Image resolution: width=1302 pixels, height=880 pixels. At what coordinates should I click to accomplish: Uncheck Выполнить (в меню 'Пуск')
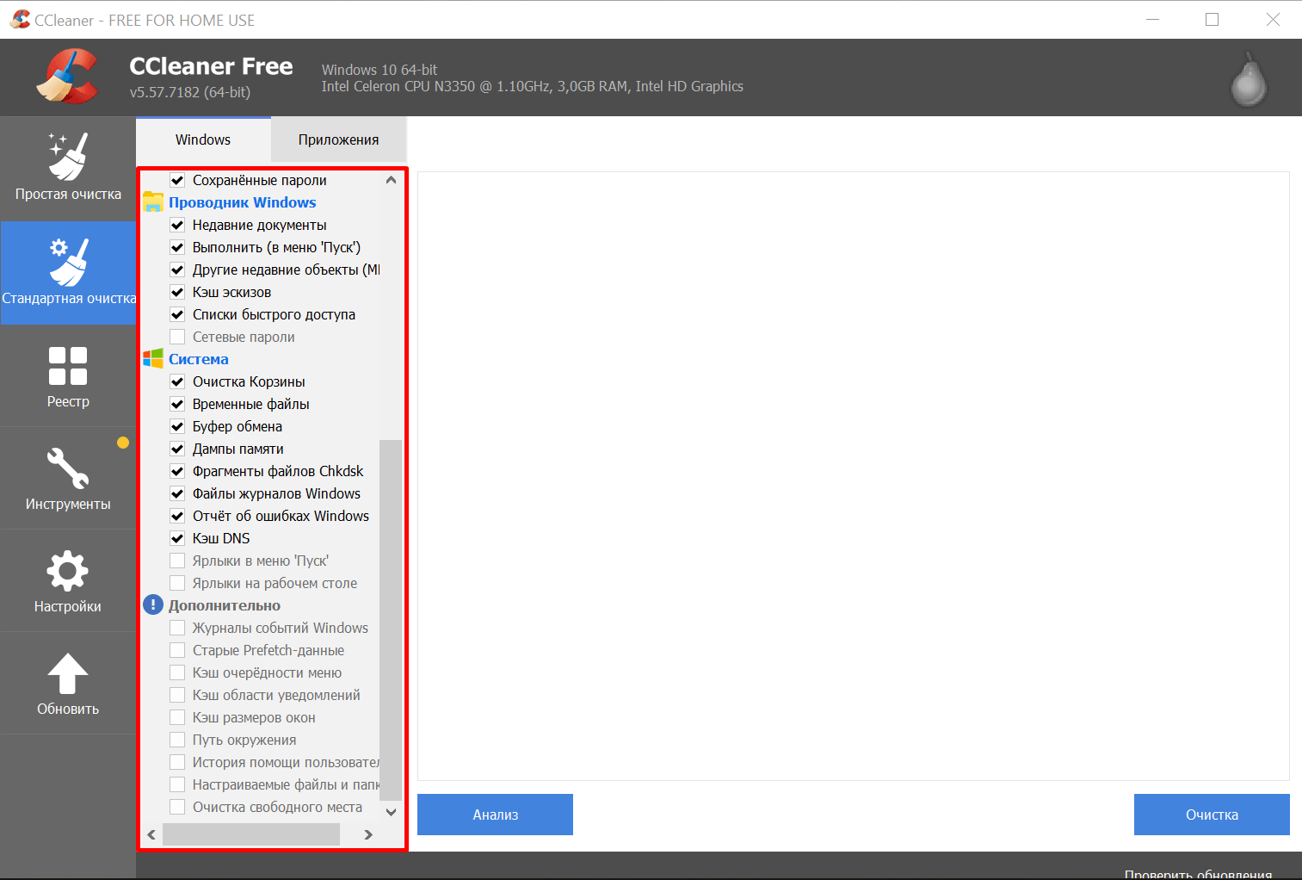point(177,247)
